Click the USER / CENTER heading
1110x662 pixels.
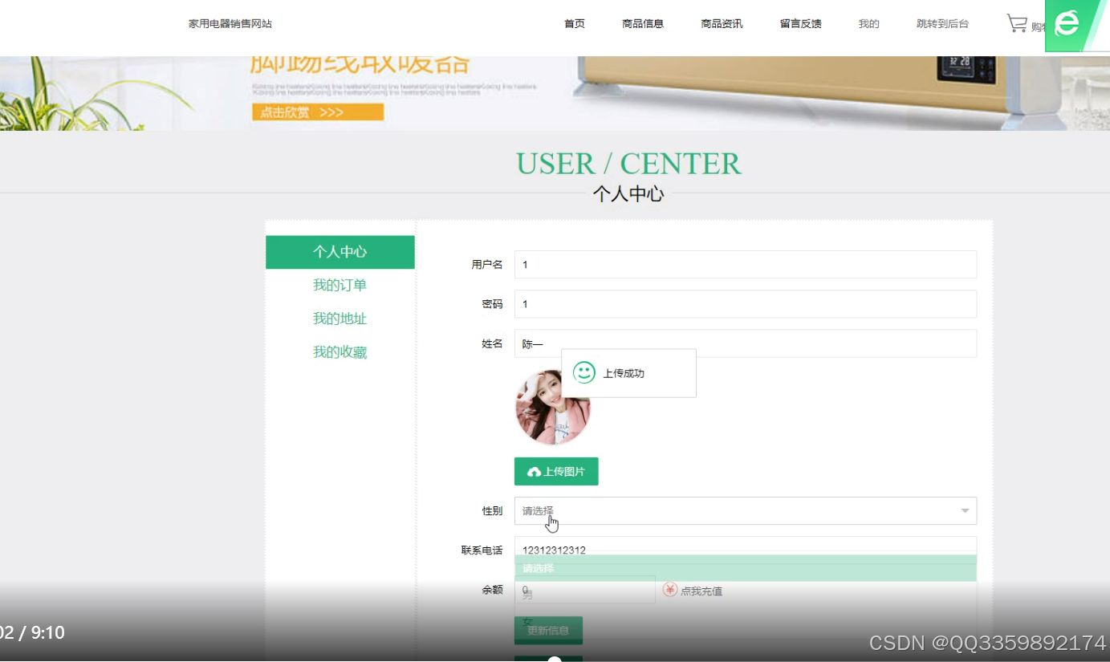(628, 164)
